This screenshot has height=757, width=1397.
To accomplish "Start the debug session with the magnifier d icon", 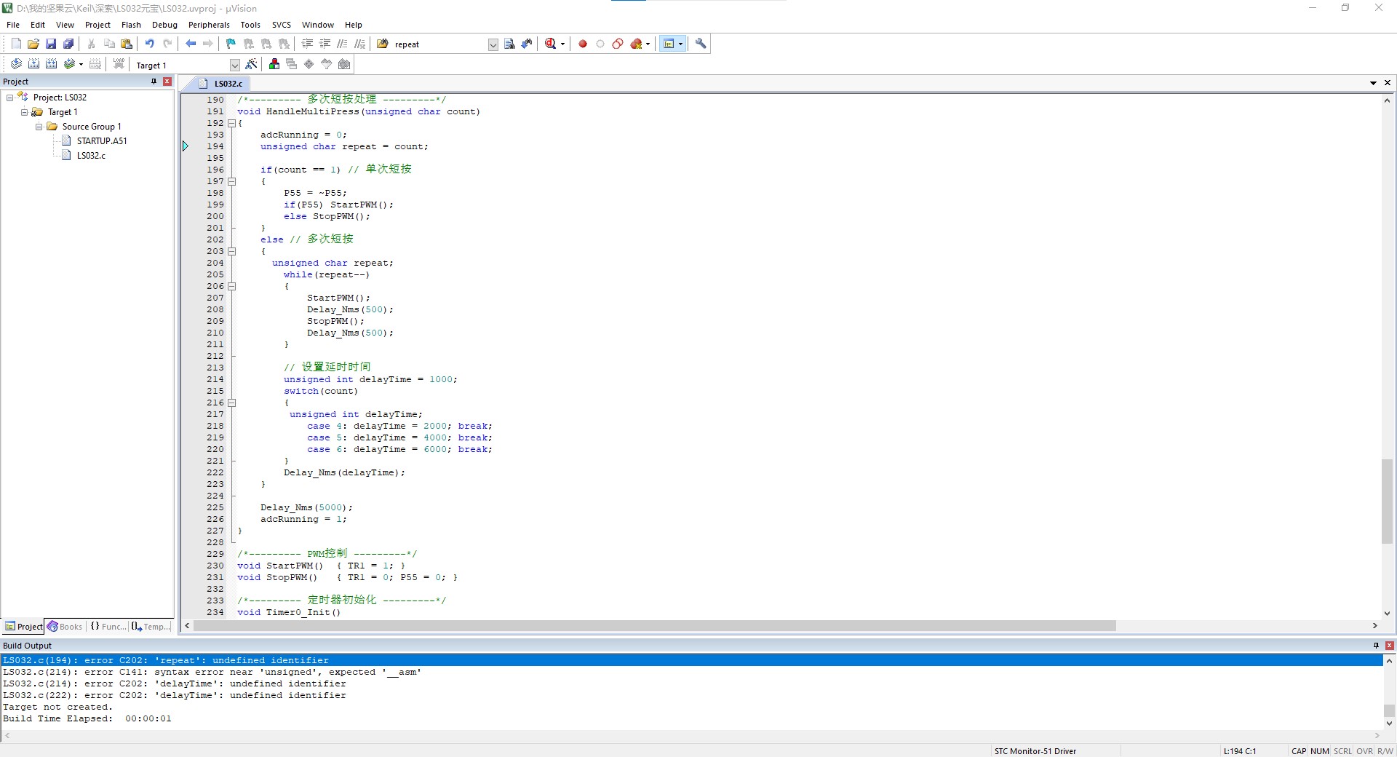I will point(551,44).
